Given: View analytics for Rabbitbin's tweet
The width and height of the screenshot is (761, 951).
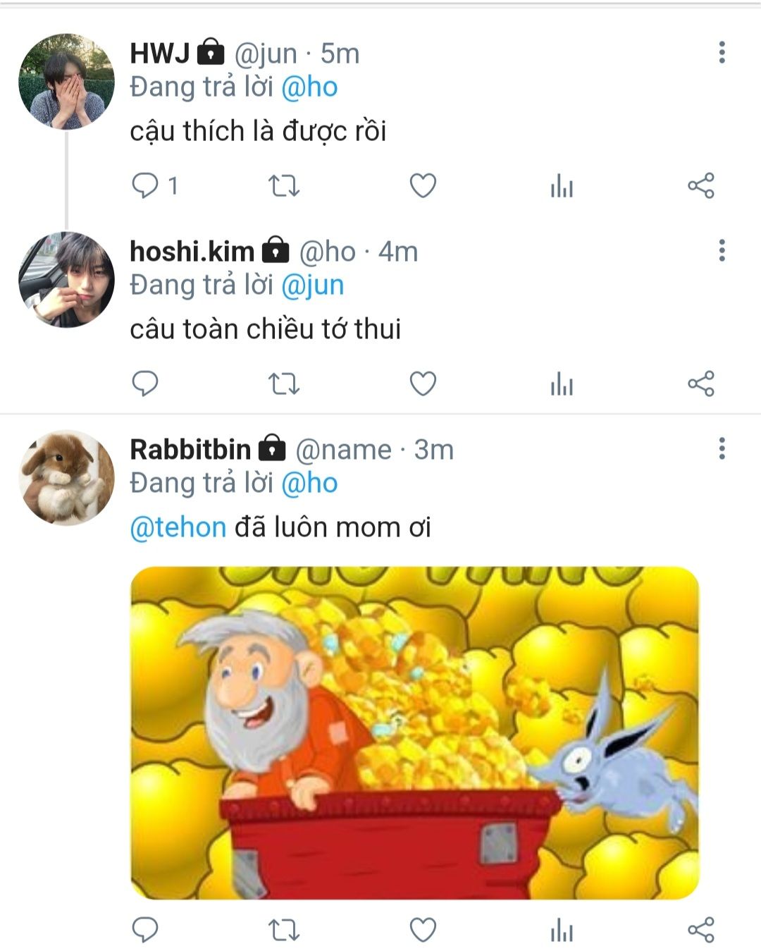Looking at the screenshot, I should pyautogui.click(x=562, y=931).
